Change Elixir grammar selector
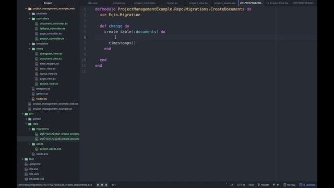This screenshot has width=334, height=188. [x=252, y=185]
